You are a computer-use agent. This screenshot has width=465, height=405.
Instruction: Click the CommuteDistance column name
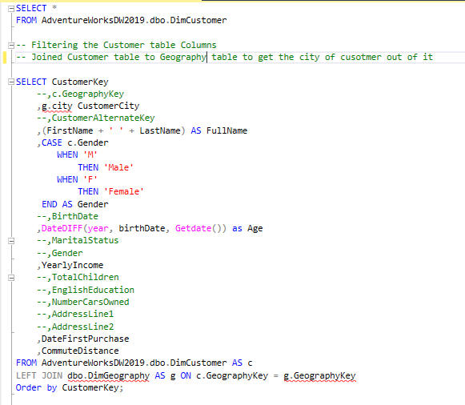80,351
